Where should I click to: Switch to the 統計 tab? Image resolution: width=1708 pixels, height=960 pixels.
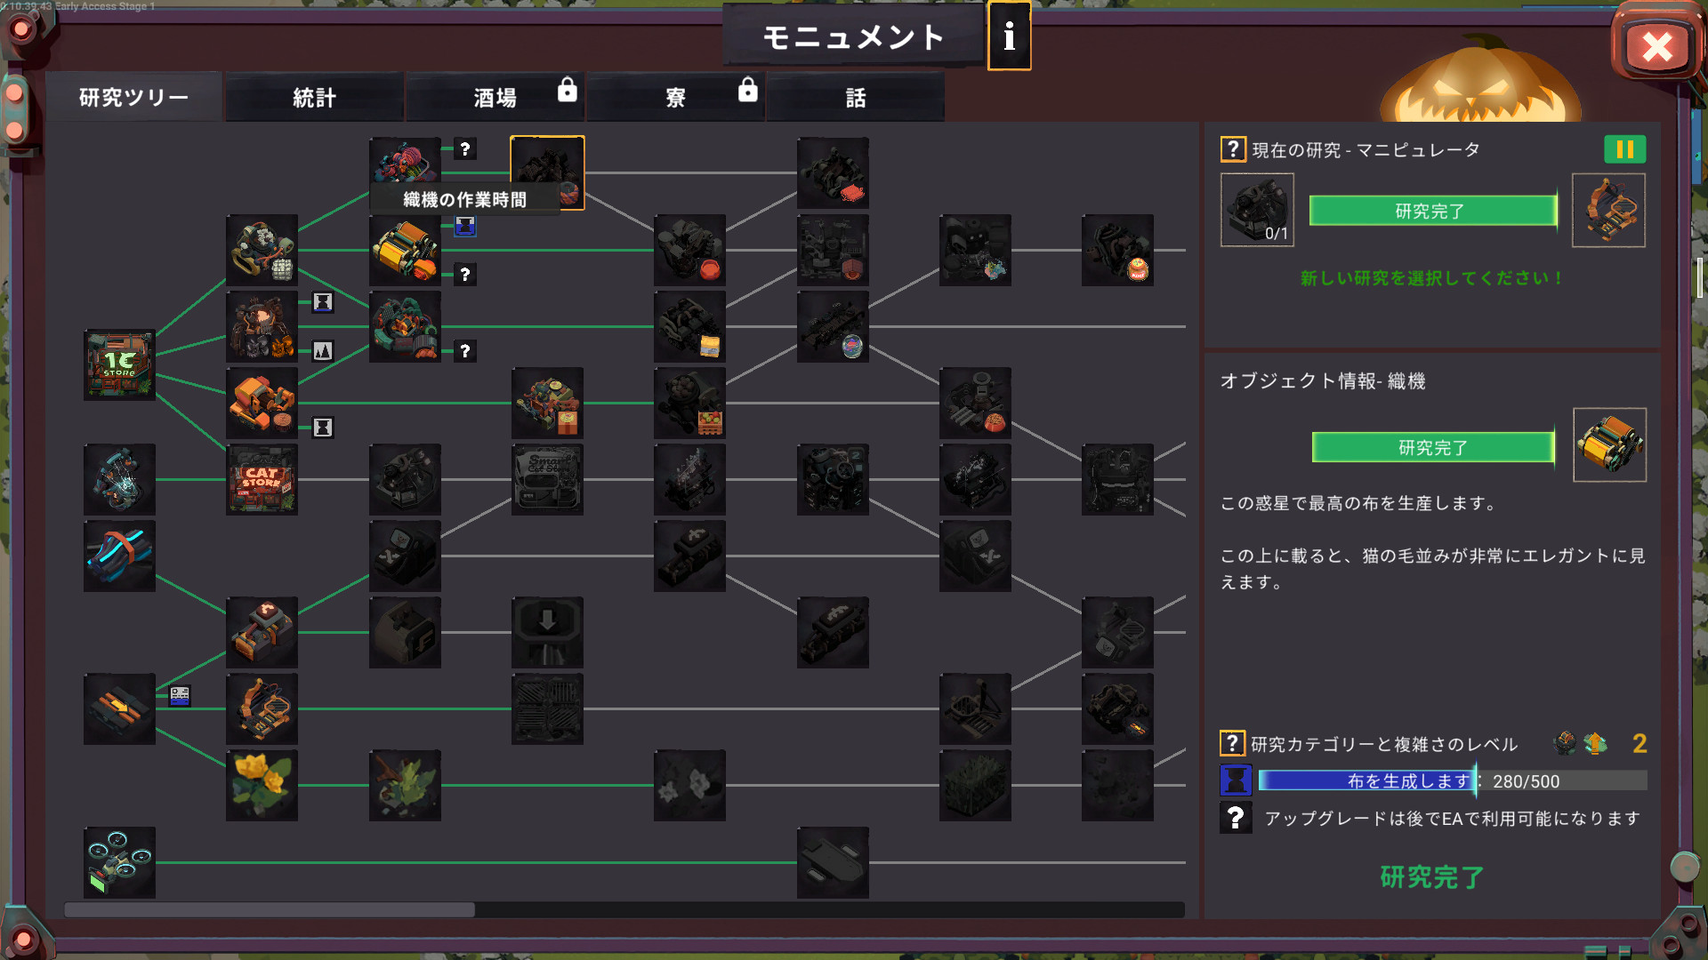(315, 97)
